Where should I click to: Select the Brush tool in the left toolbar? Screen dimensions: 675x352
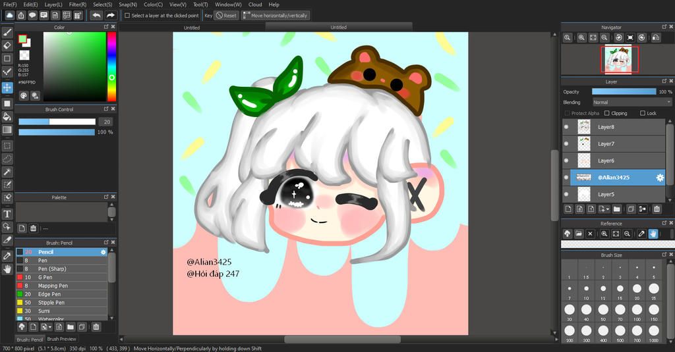(x=7, y=32)
